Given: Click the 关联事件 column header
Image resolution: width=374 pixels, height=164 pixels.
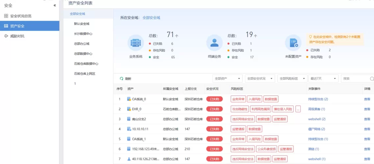Looking at the screenshot, I should pyautogui.click(x=314, y=89).
